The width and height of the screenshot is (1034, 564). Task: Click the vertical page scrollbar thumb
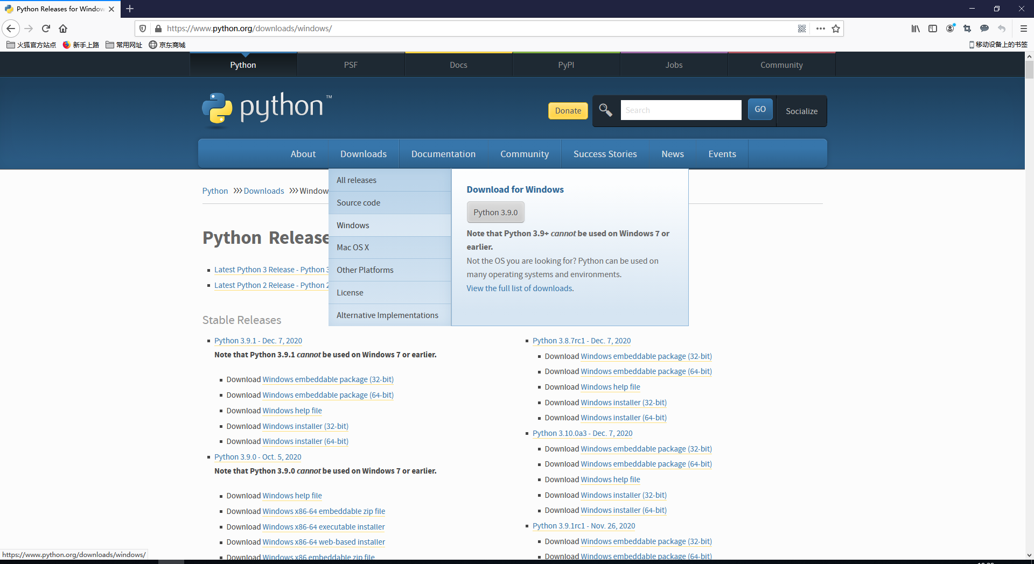tap(1029, 70)
